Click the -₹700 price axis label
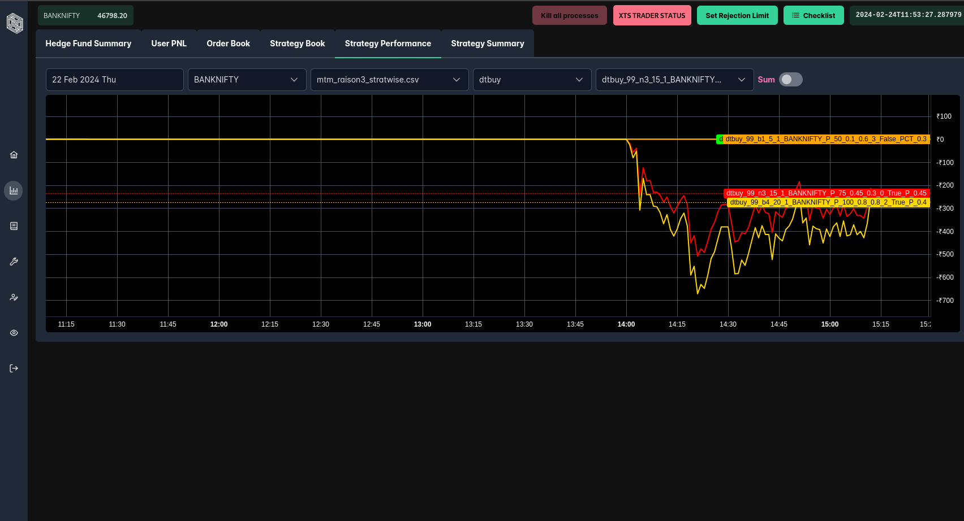964x521 pixels. point(945,301)
